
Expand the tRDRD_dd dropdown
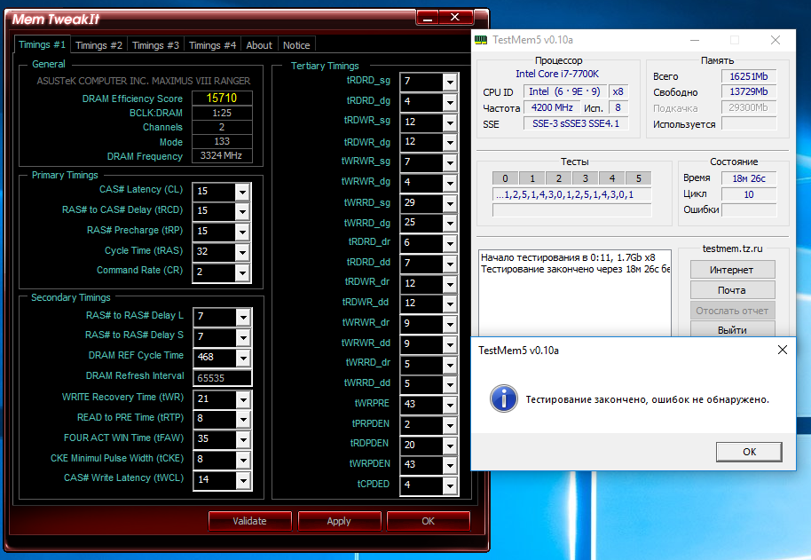coord(450,264)
